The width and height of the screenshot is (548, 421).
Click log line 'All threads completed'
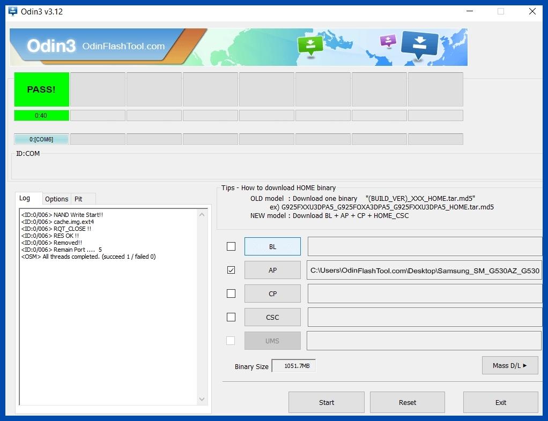[88, 257]
